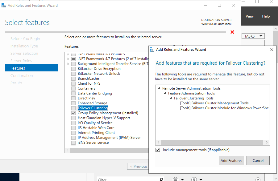Collapse Remote Server Administration Tools node
The image size is (278, 181).
(x=159, y=88)
